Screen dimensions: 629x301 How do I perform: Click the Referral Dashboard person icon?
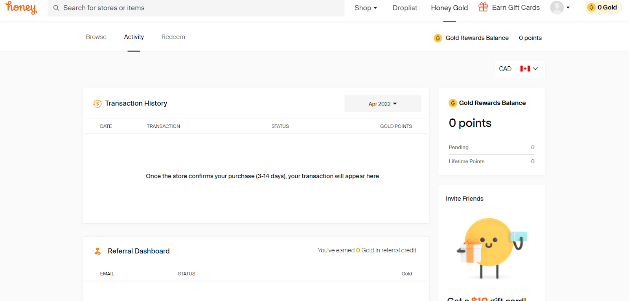tap(98, 251)
